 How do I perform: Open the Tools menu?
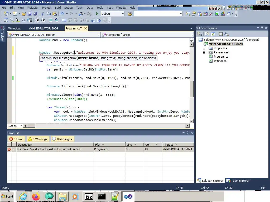click(x=100, y=8)
